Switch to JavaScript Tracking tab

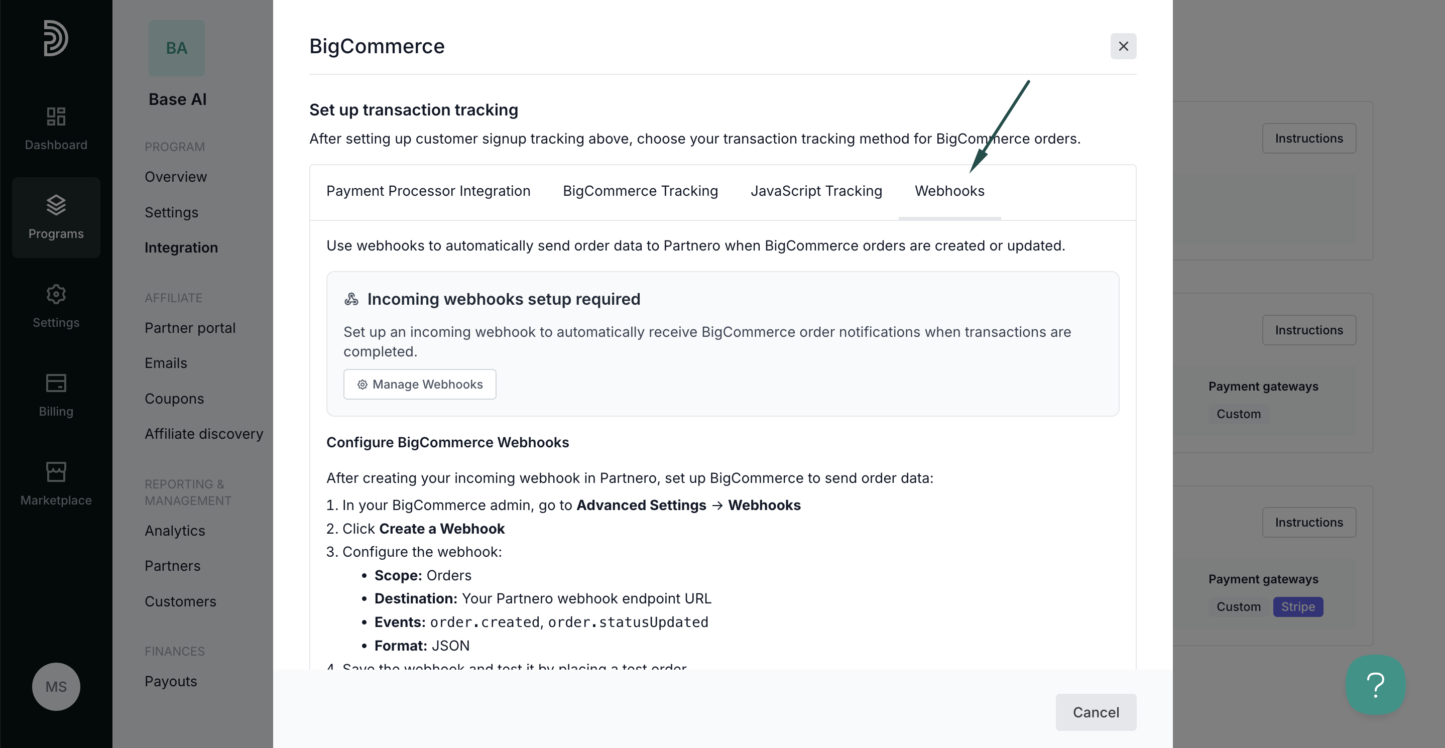pyautogui.click(x=816, y=191)
